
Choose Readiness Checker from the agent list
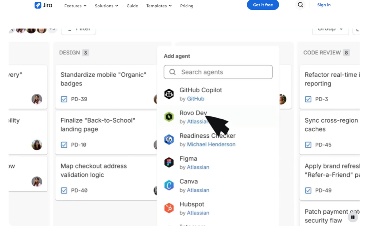pos(218,139)
